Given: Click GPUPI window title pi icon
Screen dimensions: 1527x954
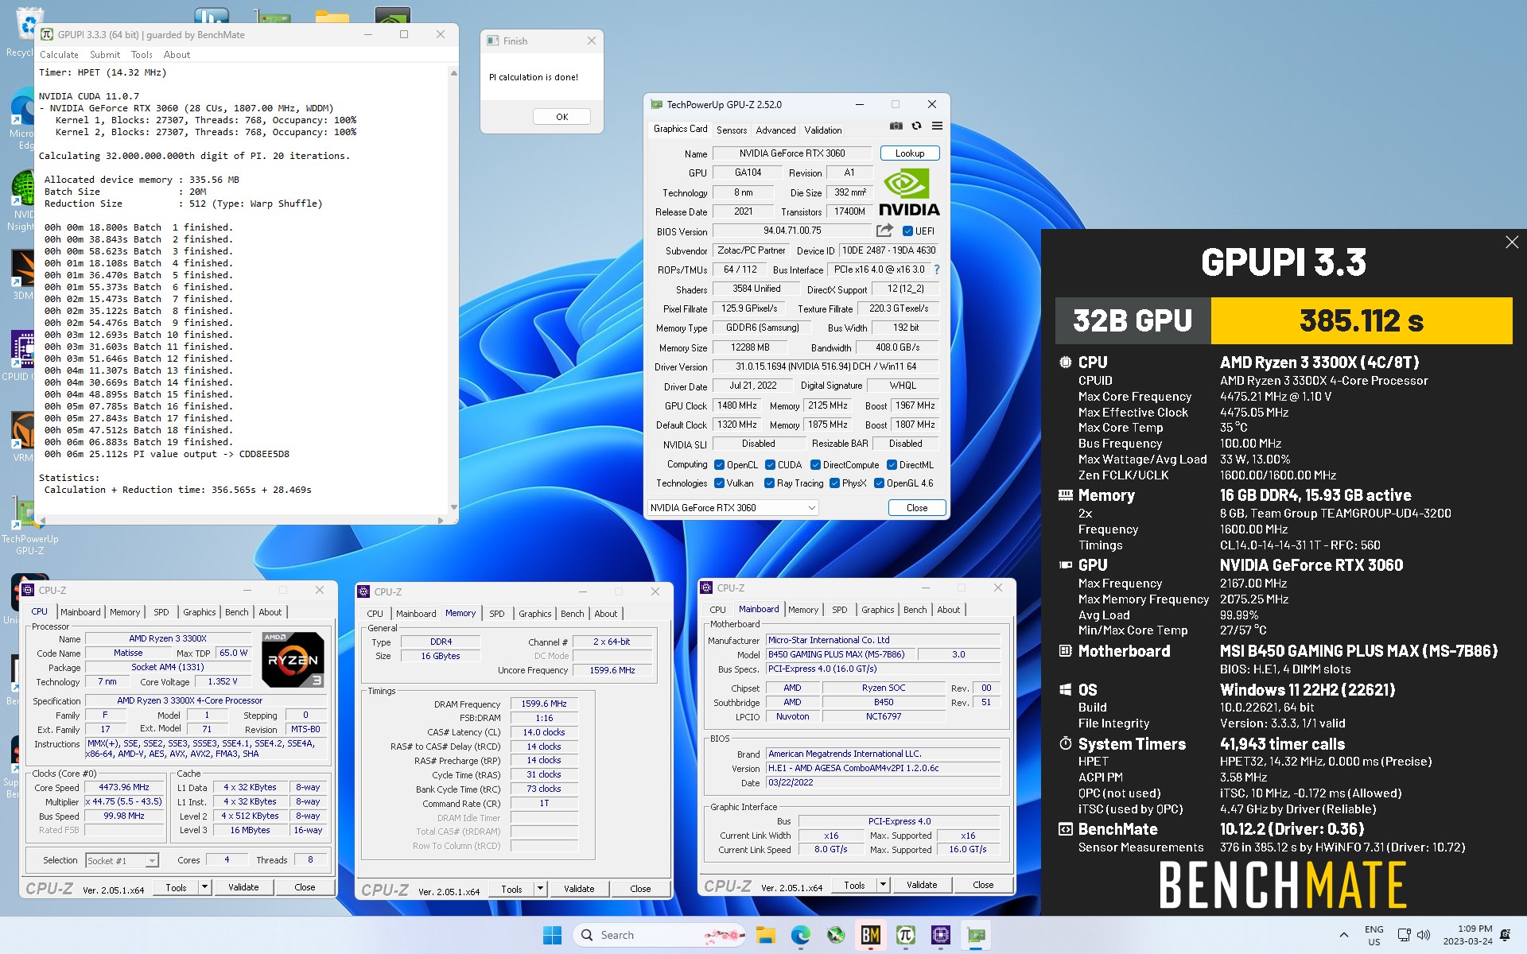Looking at the screenshot, I should coord(47,34).
